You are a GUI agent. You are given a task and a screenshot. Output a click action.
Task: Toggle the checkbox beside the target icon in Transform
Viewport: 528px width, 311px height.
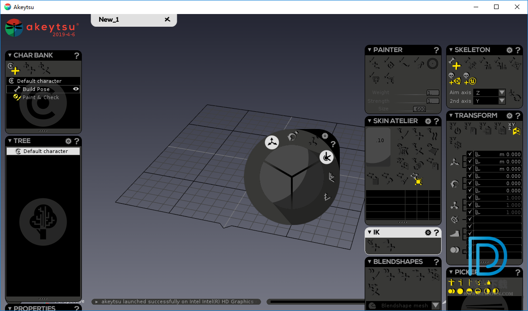point(470,220)
